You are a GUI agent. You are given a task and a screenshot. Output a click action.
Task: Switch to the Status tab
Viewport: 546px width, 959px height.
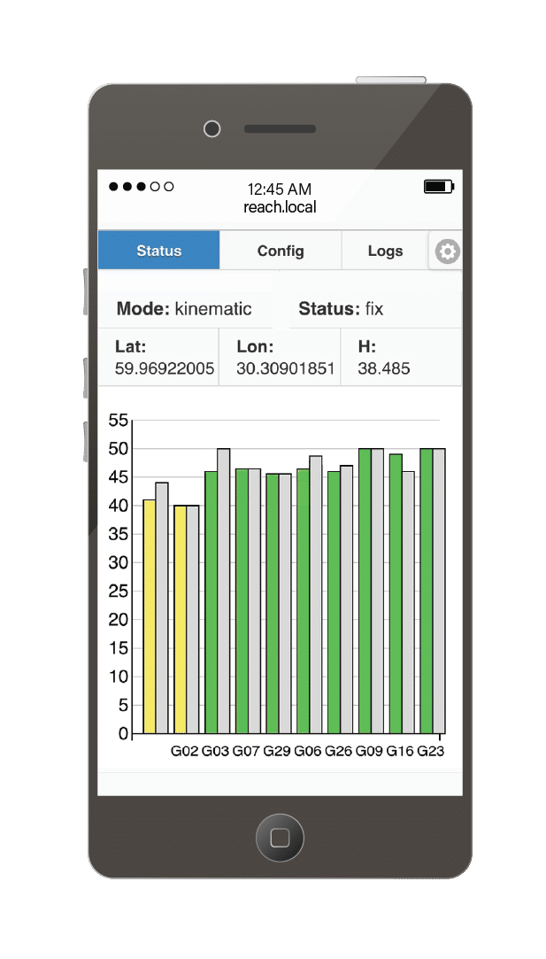click(159, 251)
